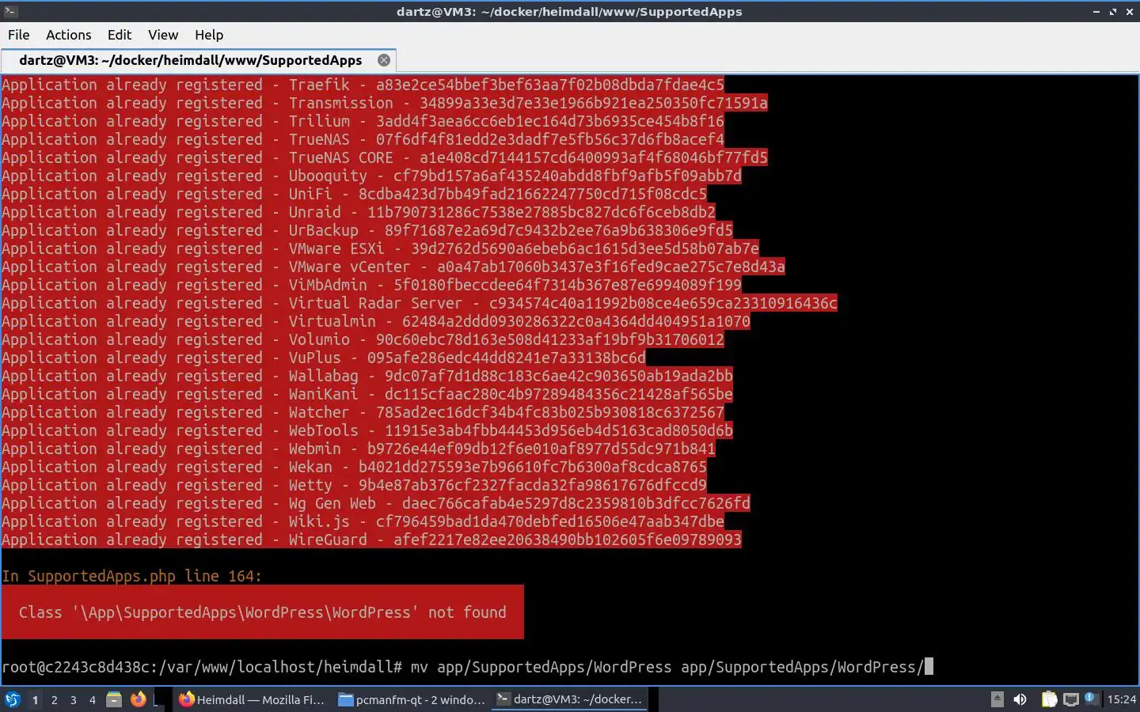Click the 'Transmission' registered line
The height and width of the screenshot is (712, 1140).
click(x=385, y=103)
